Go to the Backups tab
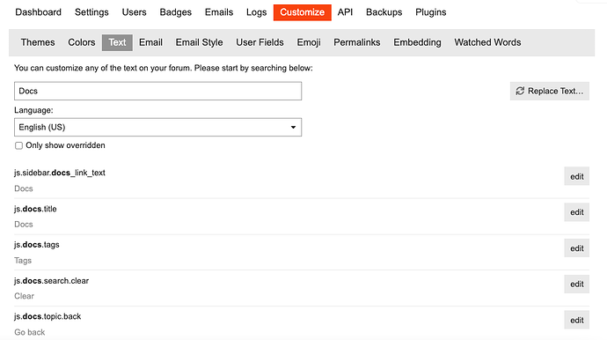607x340 pixels. pos(384,12)
